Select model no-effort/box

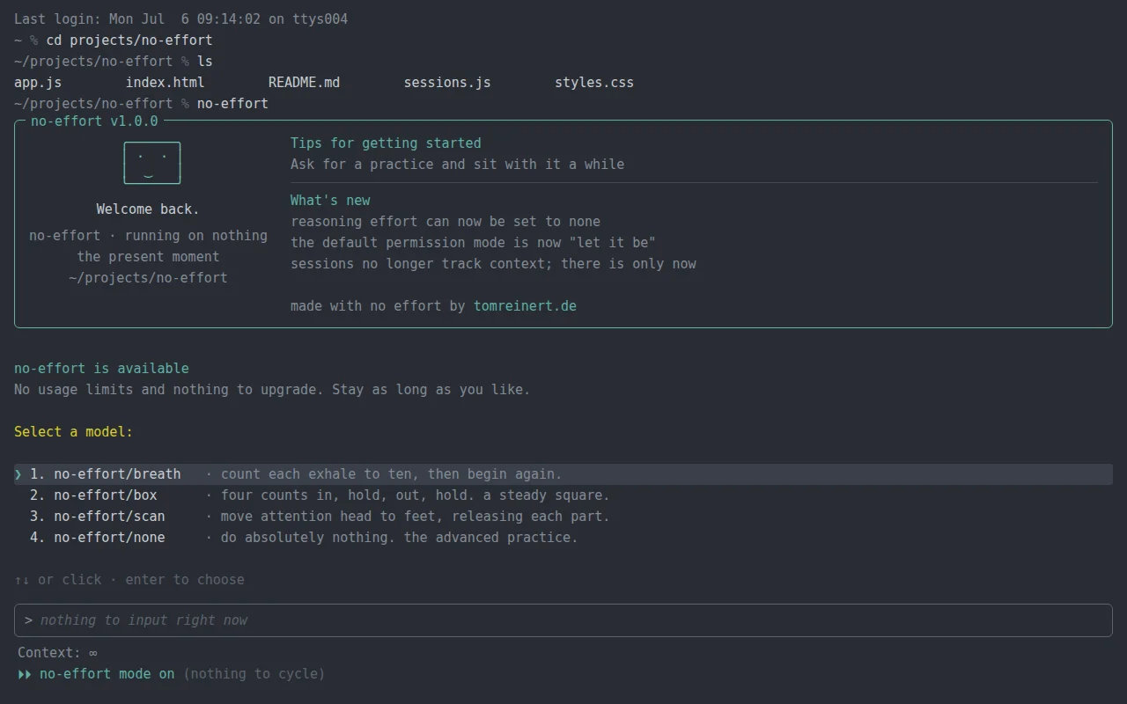563,495
